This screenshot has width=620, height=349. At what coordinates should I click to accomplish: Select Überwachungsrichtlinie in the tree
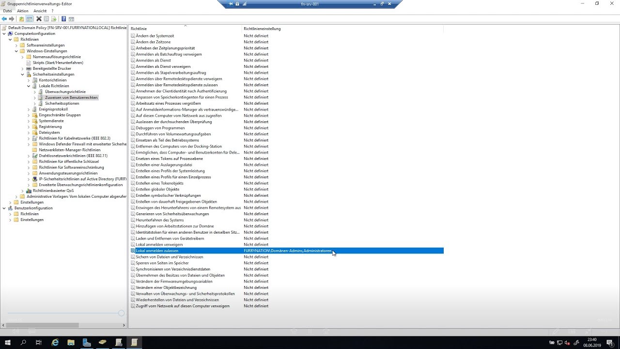pos(65,92)
